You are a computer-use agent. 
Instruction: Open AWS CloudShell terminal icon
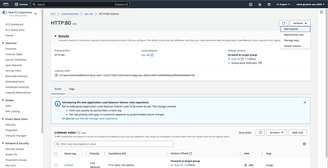(251, 4)
